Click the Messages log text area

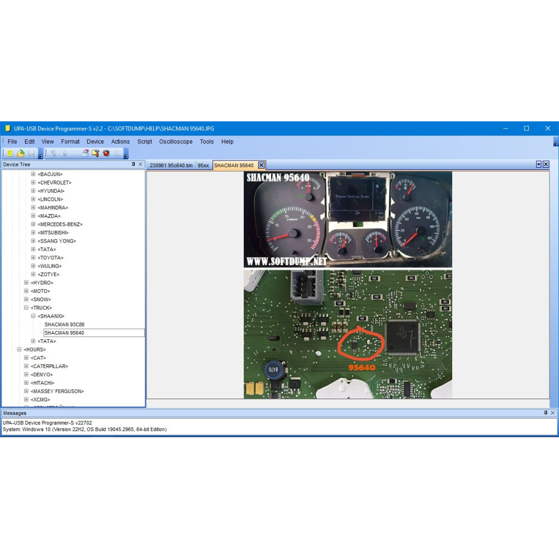279,426
